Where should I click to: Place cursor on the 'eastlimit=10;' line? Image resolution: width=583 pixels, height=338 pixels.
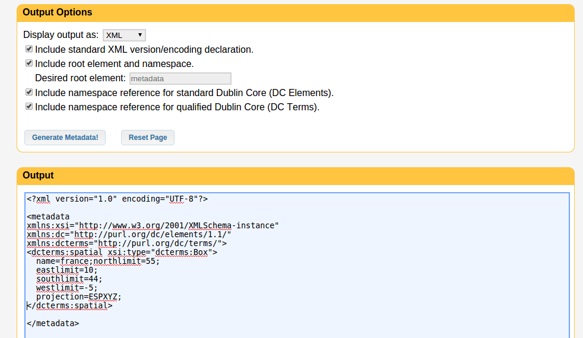pyautogui.click(x=66, y=270)
